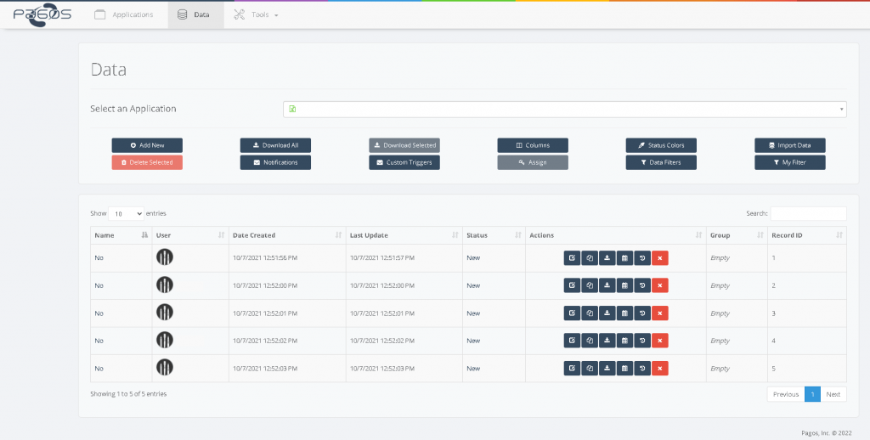This screenshot has width=870, height=440.
Task: Duplicate record 5 using the copy icon
Action: tap(590, 369)
